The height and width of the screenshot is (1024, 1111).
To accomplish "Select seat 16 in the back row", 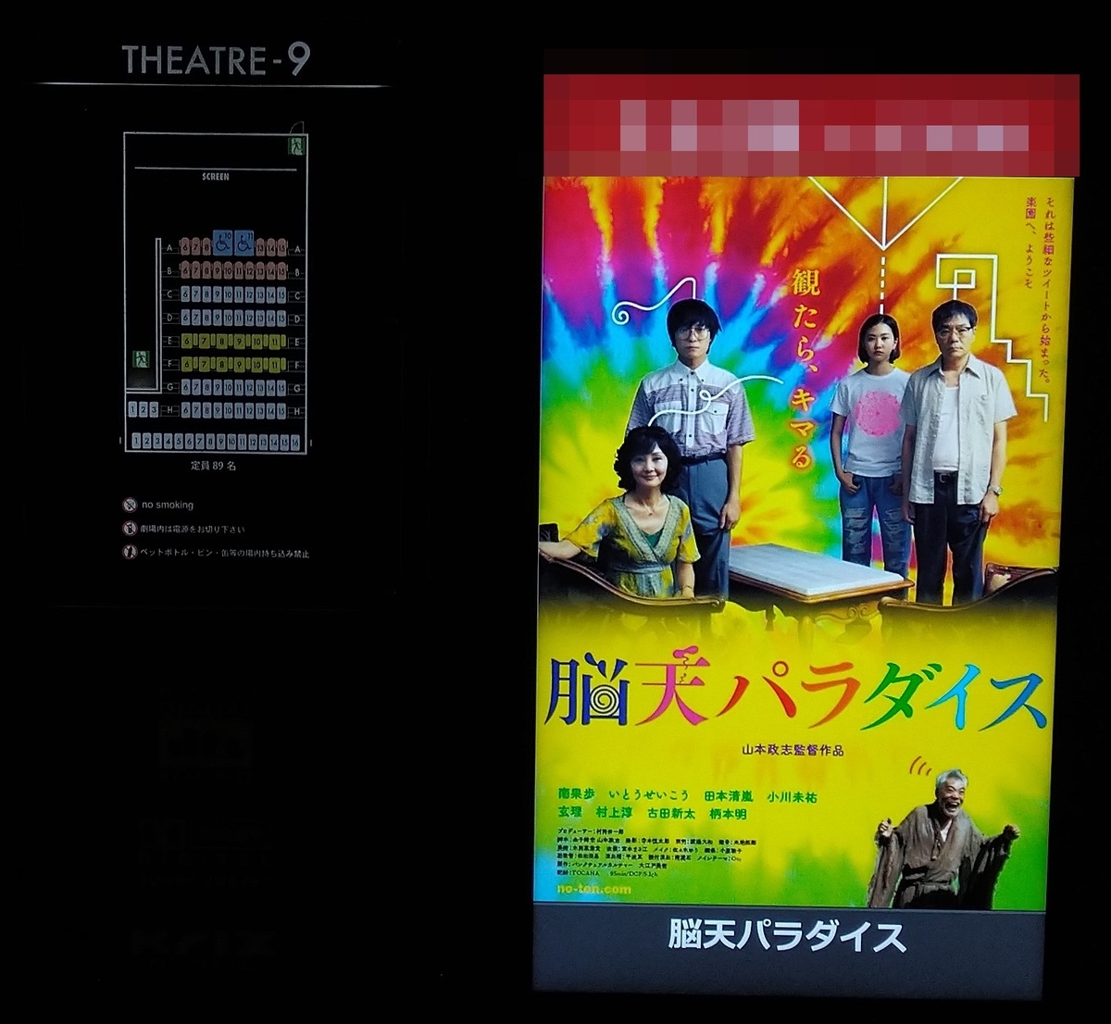I will pos(295,442).
